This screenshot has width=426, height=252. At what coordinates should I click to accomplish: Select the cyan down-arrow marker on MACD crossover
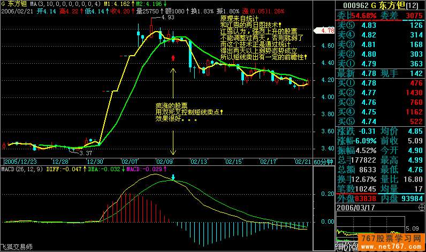pyautogui.click(x=173, y=177)
